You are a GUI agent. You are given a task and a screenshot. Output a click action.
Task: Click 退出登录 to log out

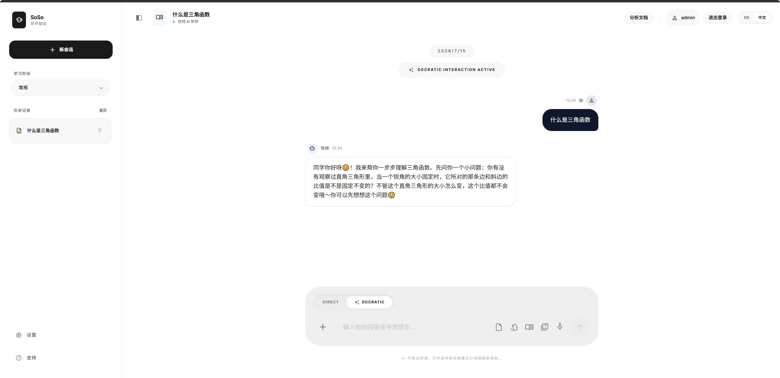[x=717, y=18]
